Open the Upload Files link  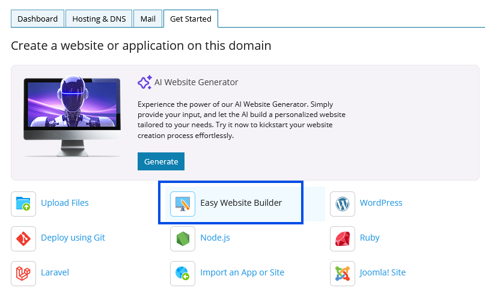pos(65,203)
